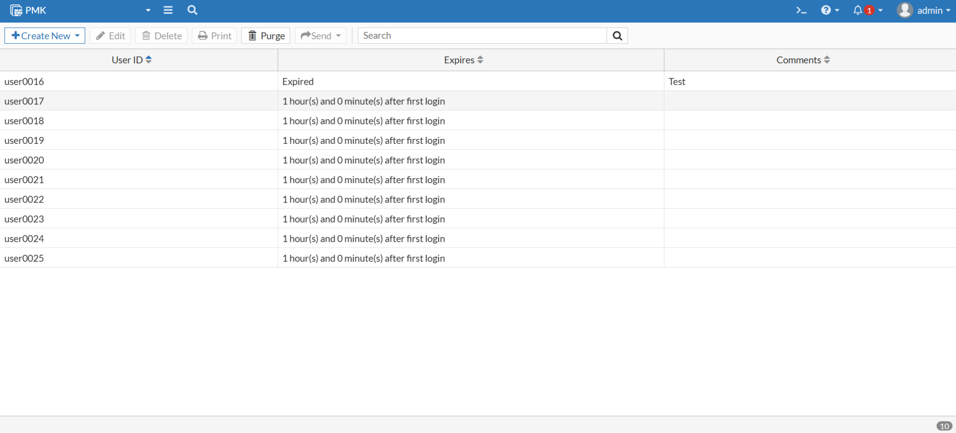Image resolution: width=956 pixels, height=433 pixels.
Task: Open the PMK device selector dropdown arrow
Action: (x=148, y=10)
